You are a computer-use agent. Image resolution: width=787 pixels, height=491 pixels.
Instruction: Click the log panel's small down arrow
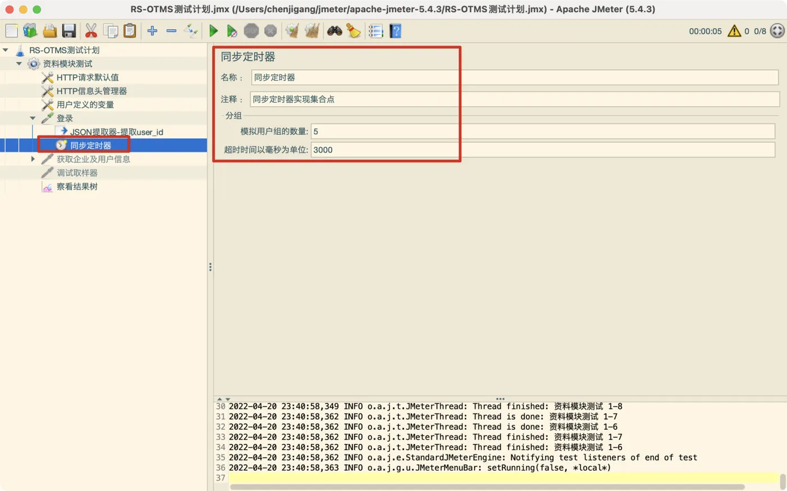pos(227,399)
